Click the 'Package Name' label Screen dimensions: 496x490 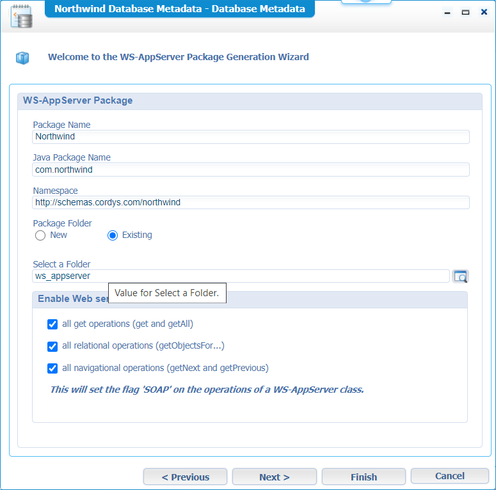point(61,125)
